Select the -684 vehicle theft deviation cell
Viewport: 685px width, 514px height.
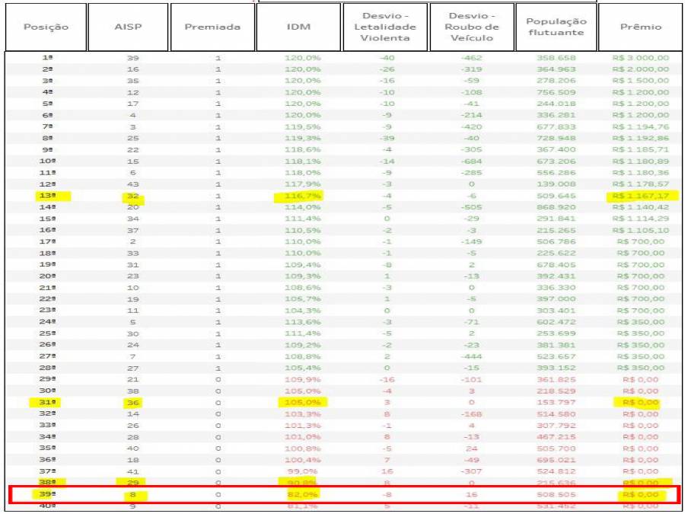470,161
